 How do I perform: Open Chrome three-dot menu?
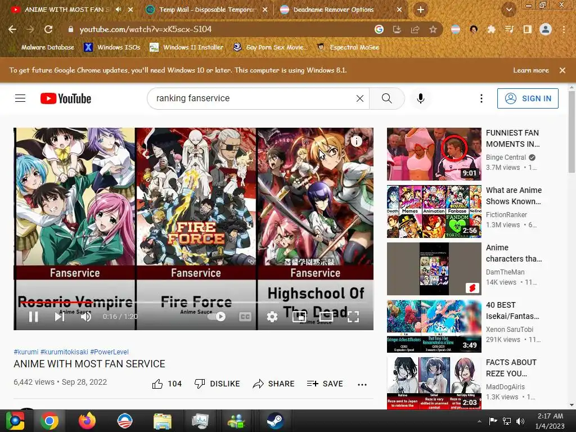[564, 29]
